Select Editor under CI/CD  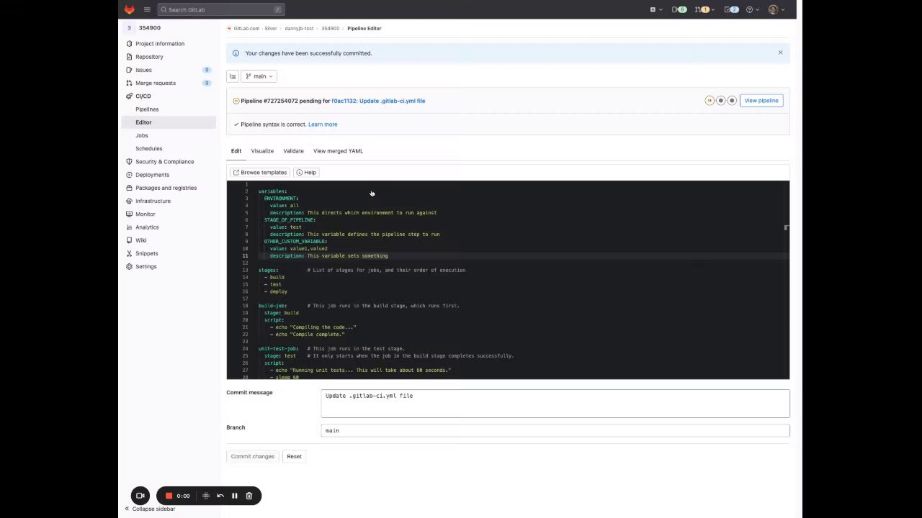(x=143, y=122)
